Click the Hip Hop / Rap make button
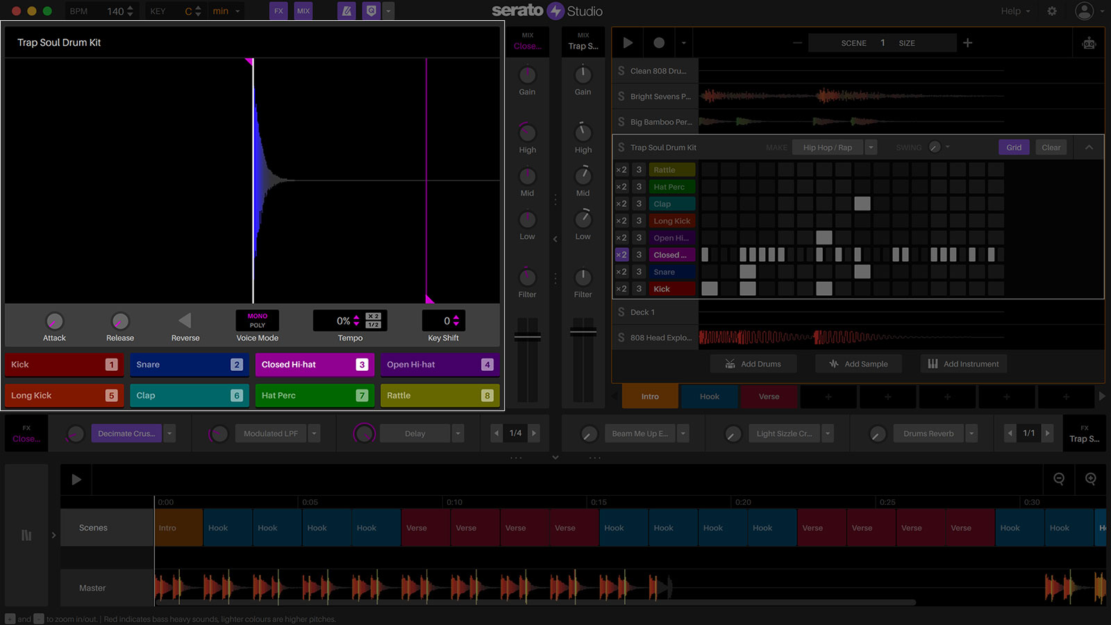The width and height of the screenshot is (1111, 625). click(827, 147)
